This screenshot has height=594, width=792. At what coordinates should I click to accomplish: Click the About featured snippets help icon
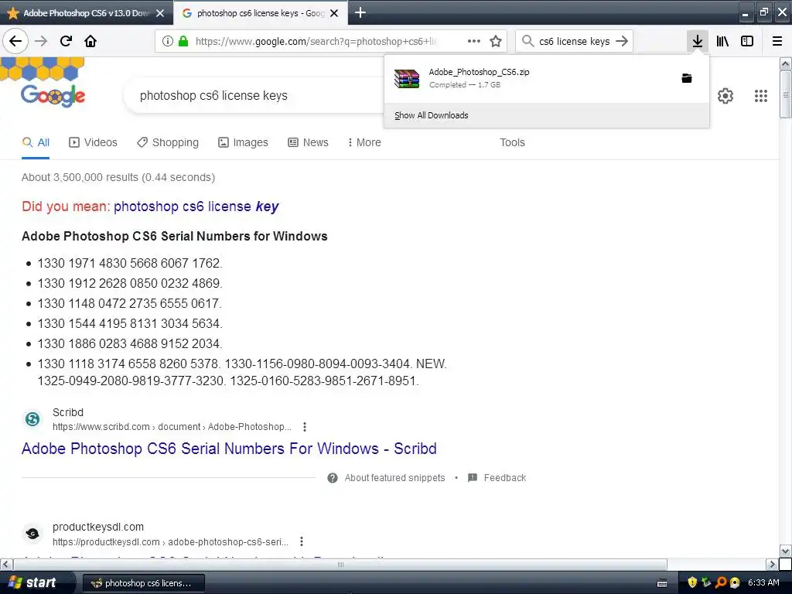[x=333, y=478]
